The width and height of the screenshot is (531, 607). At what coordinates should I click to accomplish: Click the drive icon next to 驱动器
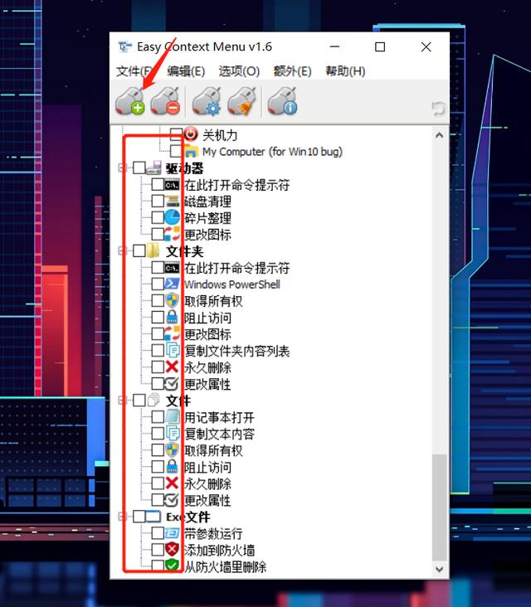point(153,168)
